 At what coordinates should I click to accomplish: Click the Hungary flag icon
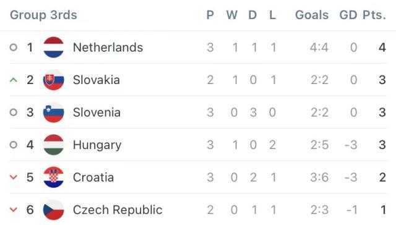click(54, 145)
